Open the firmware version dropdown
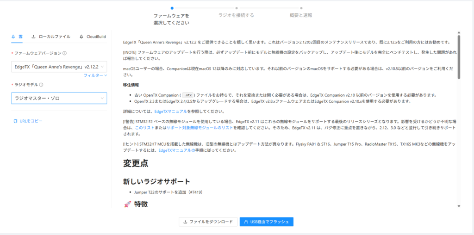Screen dimensions: 474x235 pos(59,67)
